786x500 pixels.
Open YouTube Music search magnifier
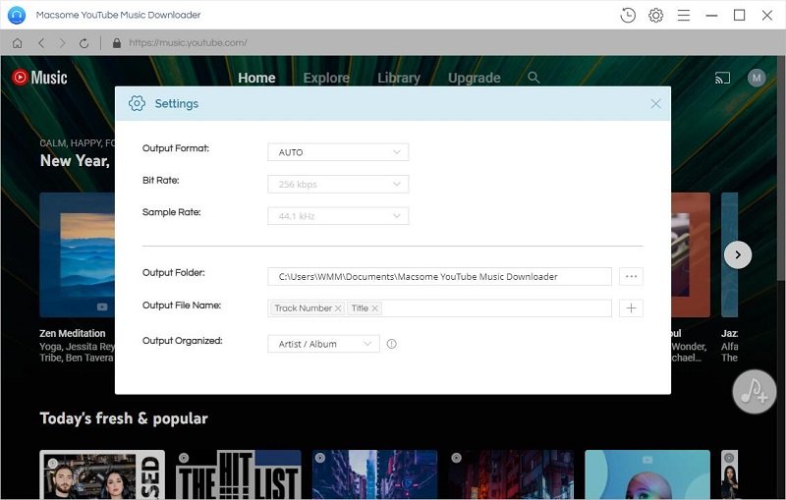(x=533, y=78)
